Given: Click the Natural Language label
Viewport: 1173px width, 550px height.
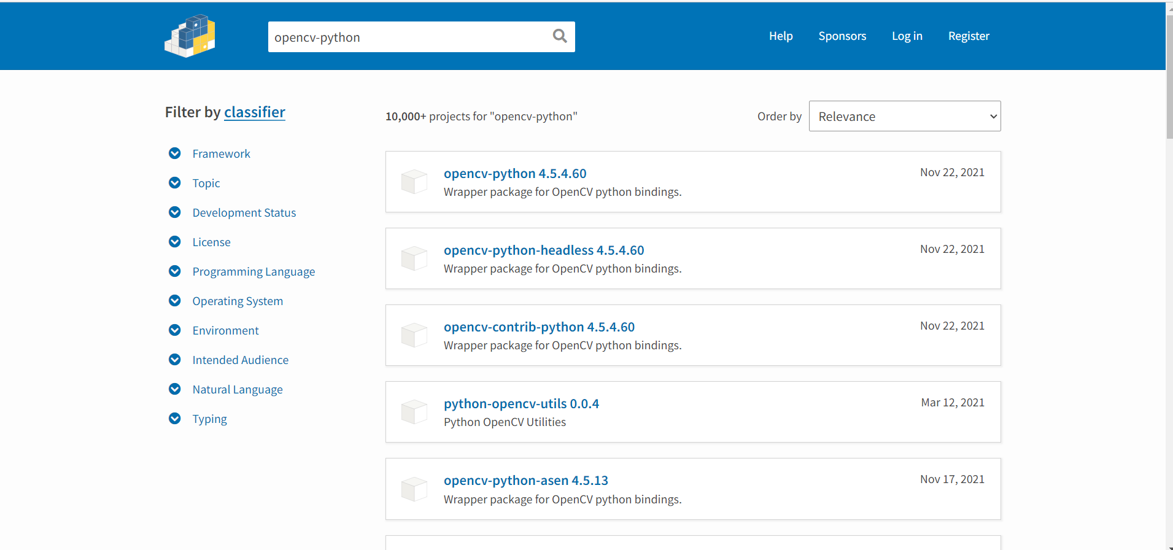Looking at the screenshot, I should (x=238, y=389).
